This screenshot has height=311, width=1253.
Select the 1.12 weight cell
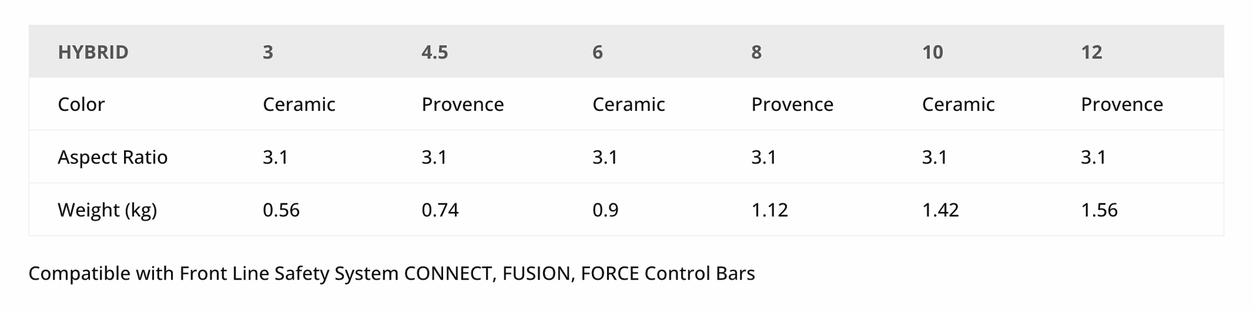(x=769, y=210)
